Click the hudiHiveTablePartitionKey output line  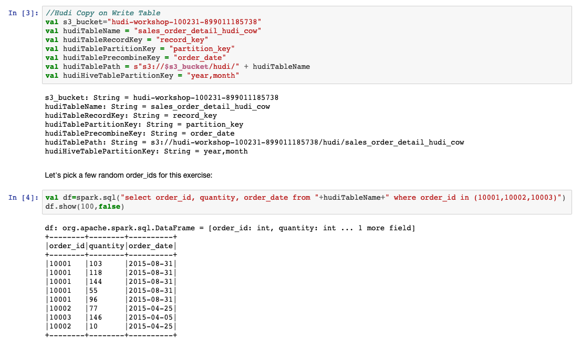[x=147, y=151]
